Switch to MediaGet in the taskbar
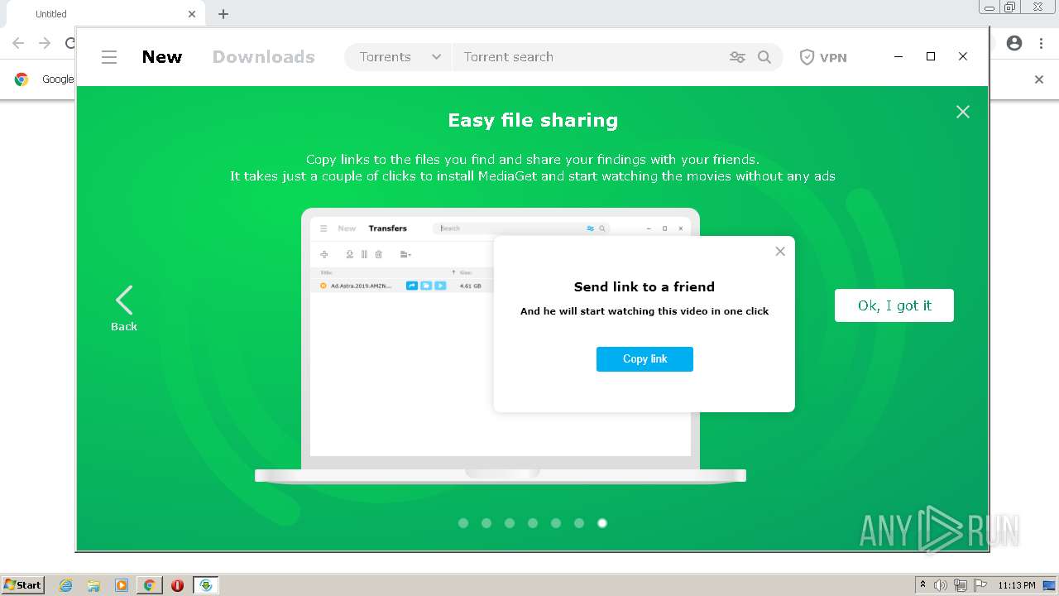 pos(205,585)
